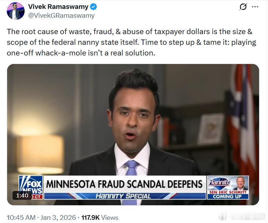Open the Grok slashed-circle icon
Image resolution: width=268 pixels, height=223 pixels.
(243, 7)
